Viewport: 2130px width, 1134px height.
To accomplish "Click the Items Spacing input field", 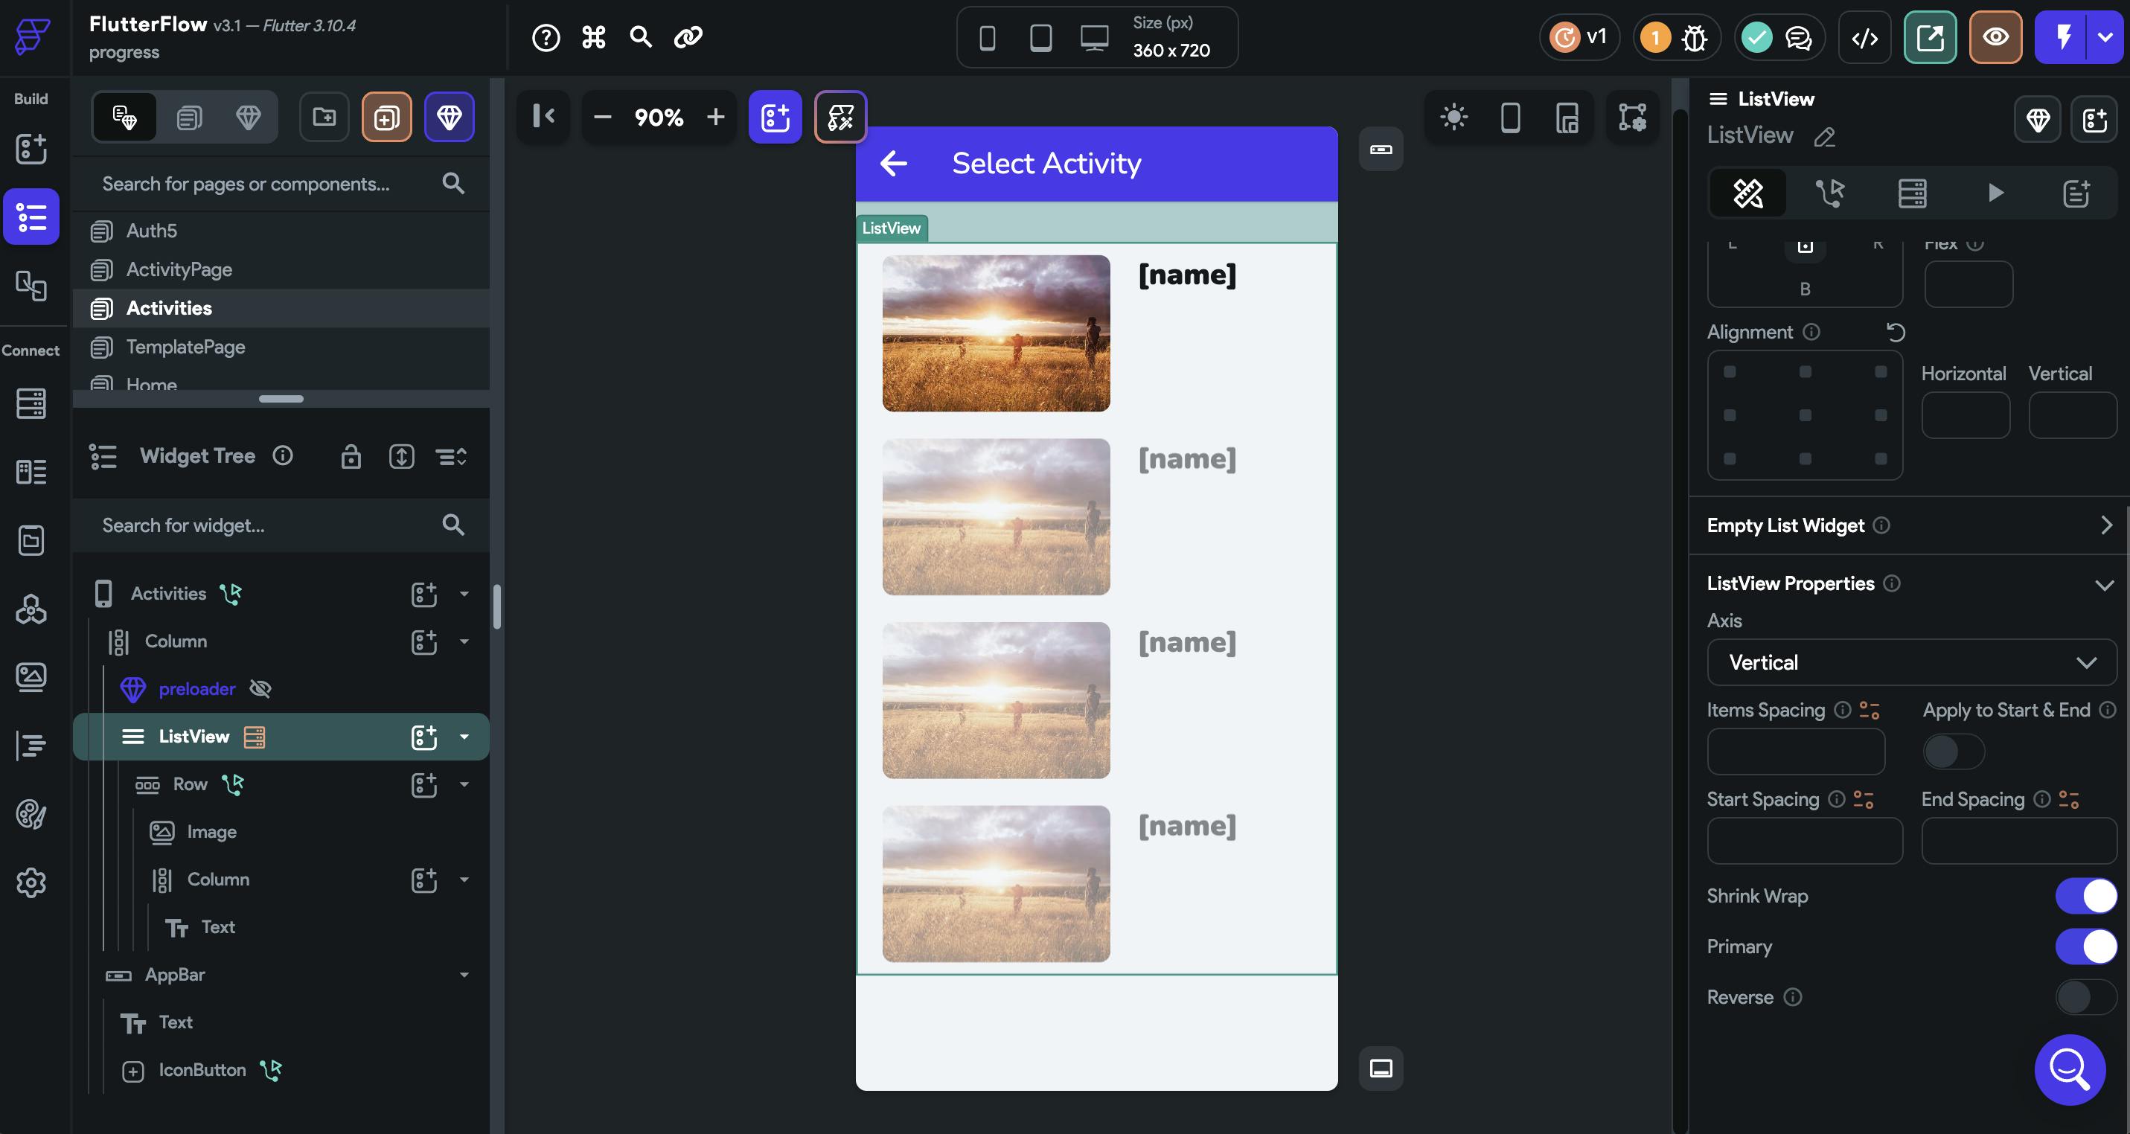I will click(x=1795, y=752).
